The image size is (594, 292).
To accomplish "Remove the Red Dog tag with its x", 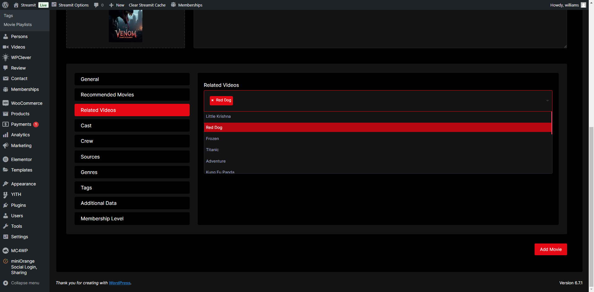I will point(213,100).
